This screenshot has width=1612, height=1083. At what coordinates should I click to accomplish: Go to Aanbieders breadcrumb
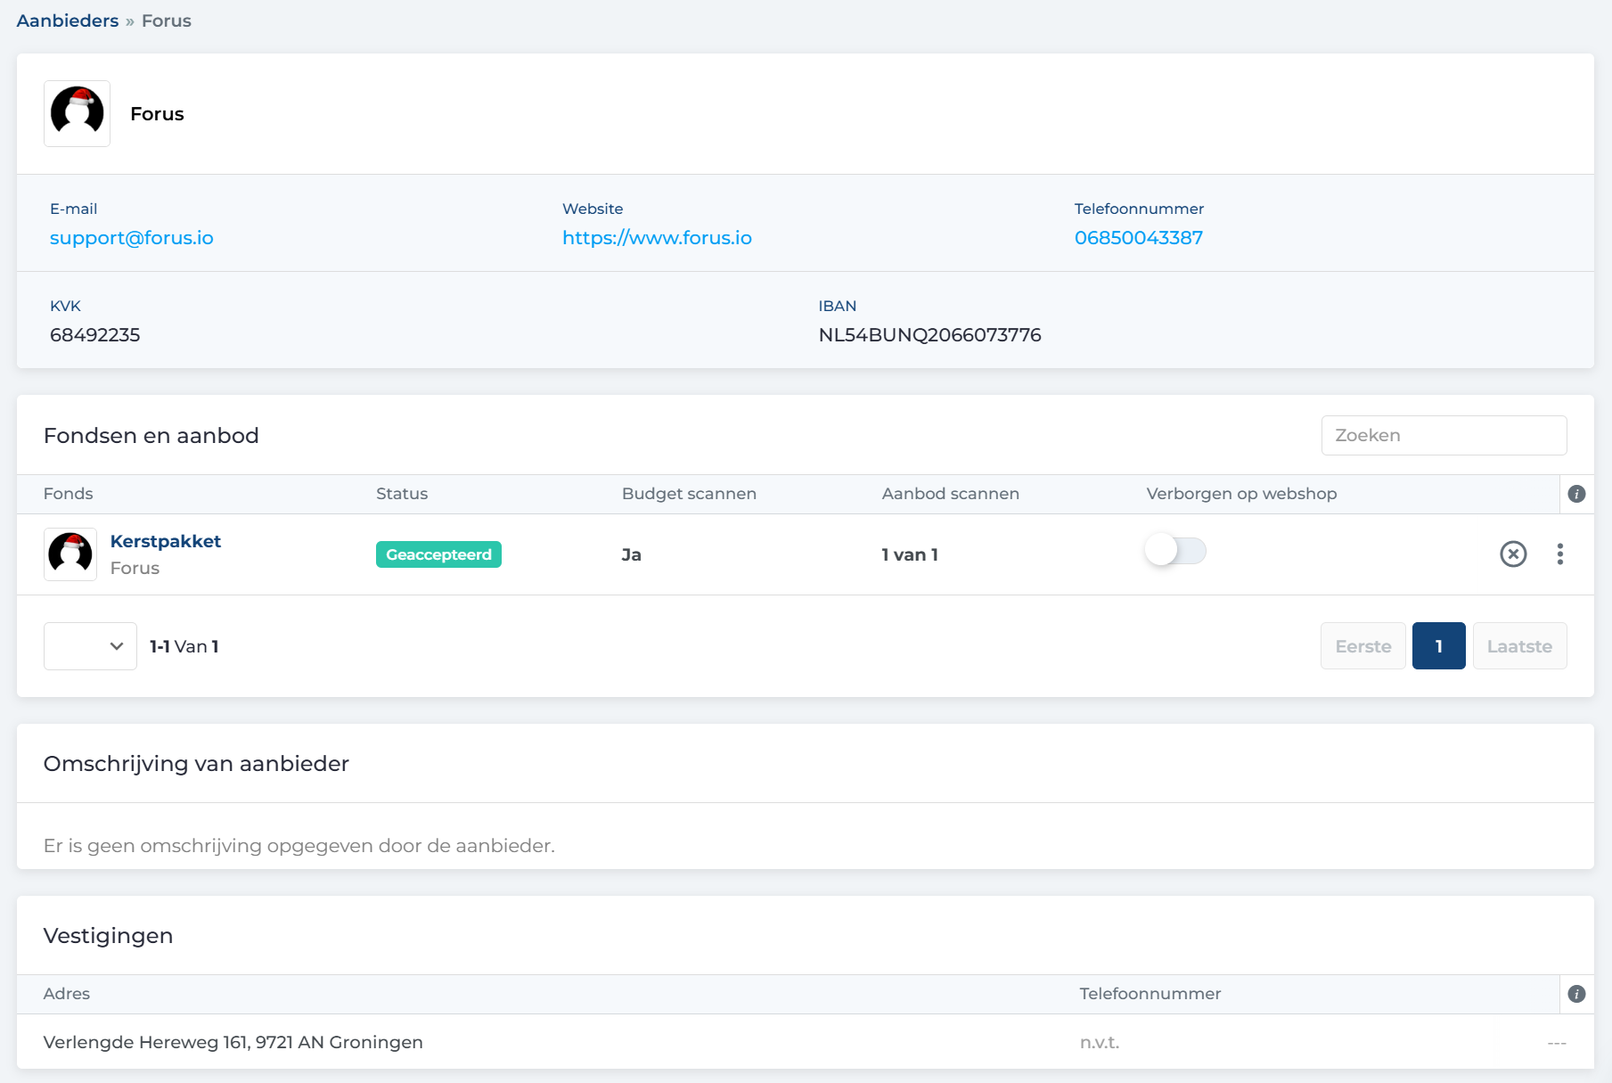click(x=68, y=21)
